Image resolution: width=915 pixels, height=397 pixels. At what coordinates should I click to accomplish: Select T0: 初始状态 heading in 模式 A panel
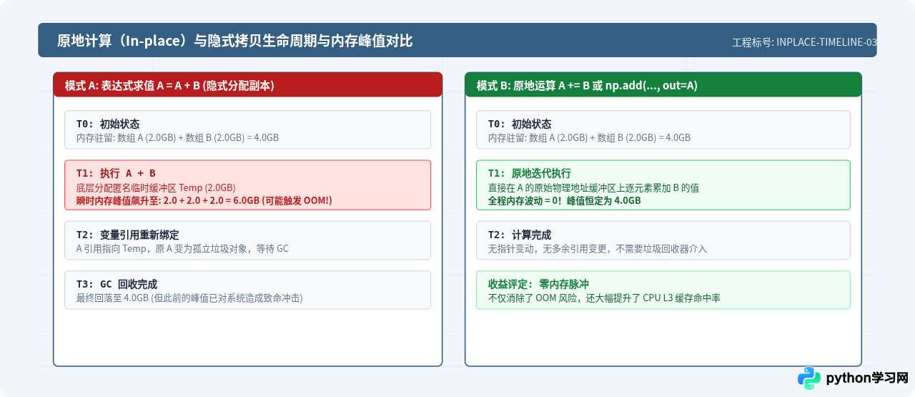click(108, 124)
